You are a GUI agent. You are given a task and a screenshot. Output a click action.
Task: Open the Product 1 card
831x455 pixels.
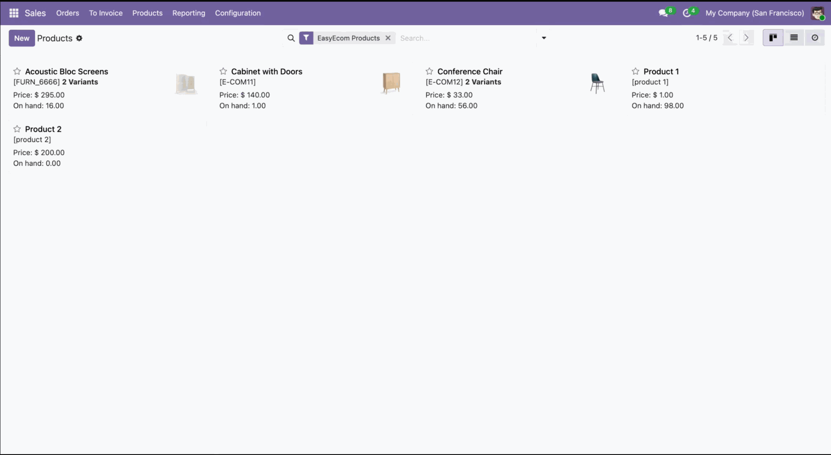tap(725, 88)
